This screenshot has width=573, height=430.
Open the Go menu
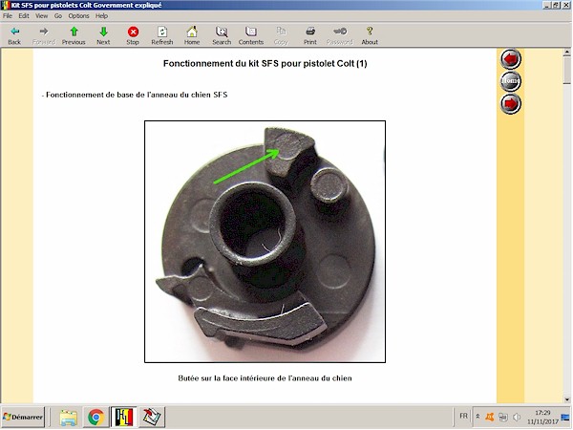tap(58, 15)
